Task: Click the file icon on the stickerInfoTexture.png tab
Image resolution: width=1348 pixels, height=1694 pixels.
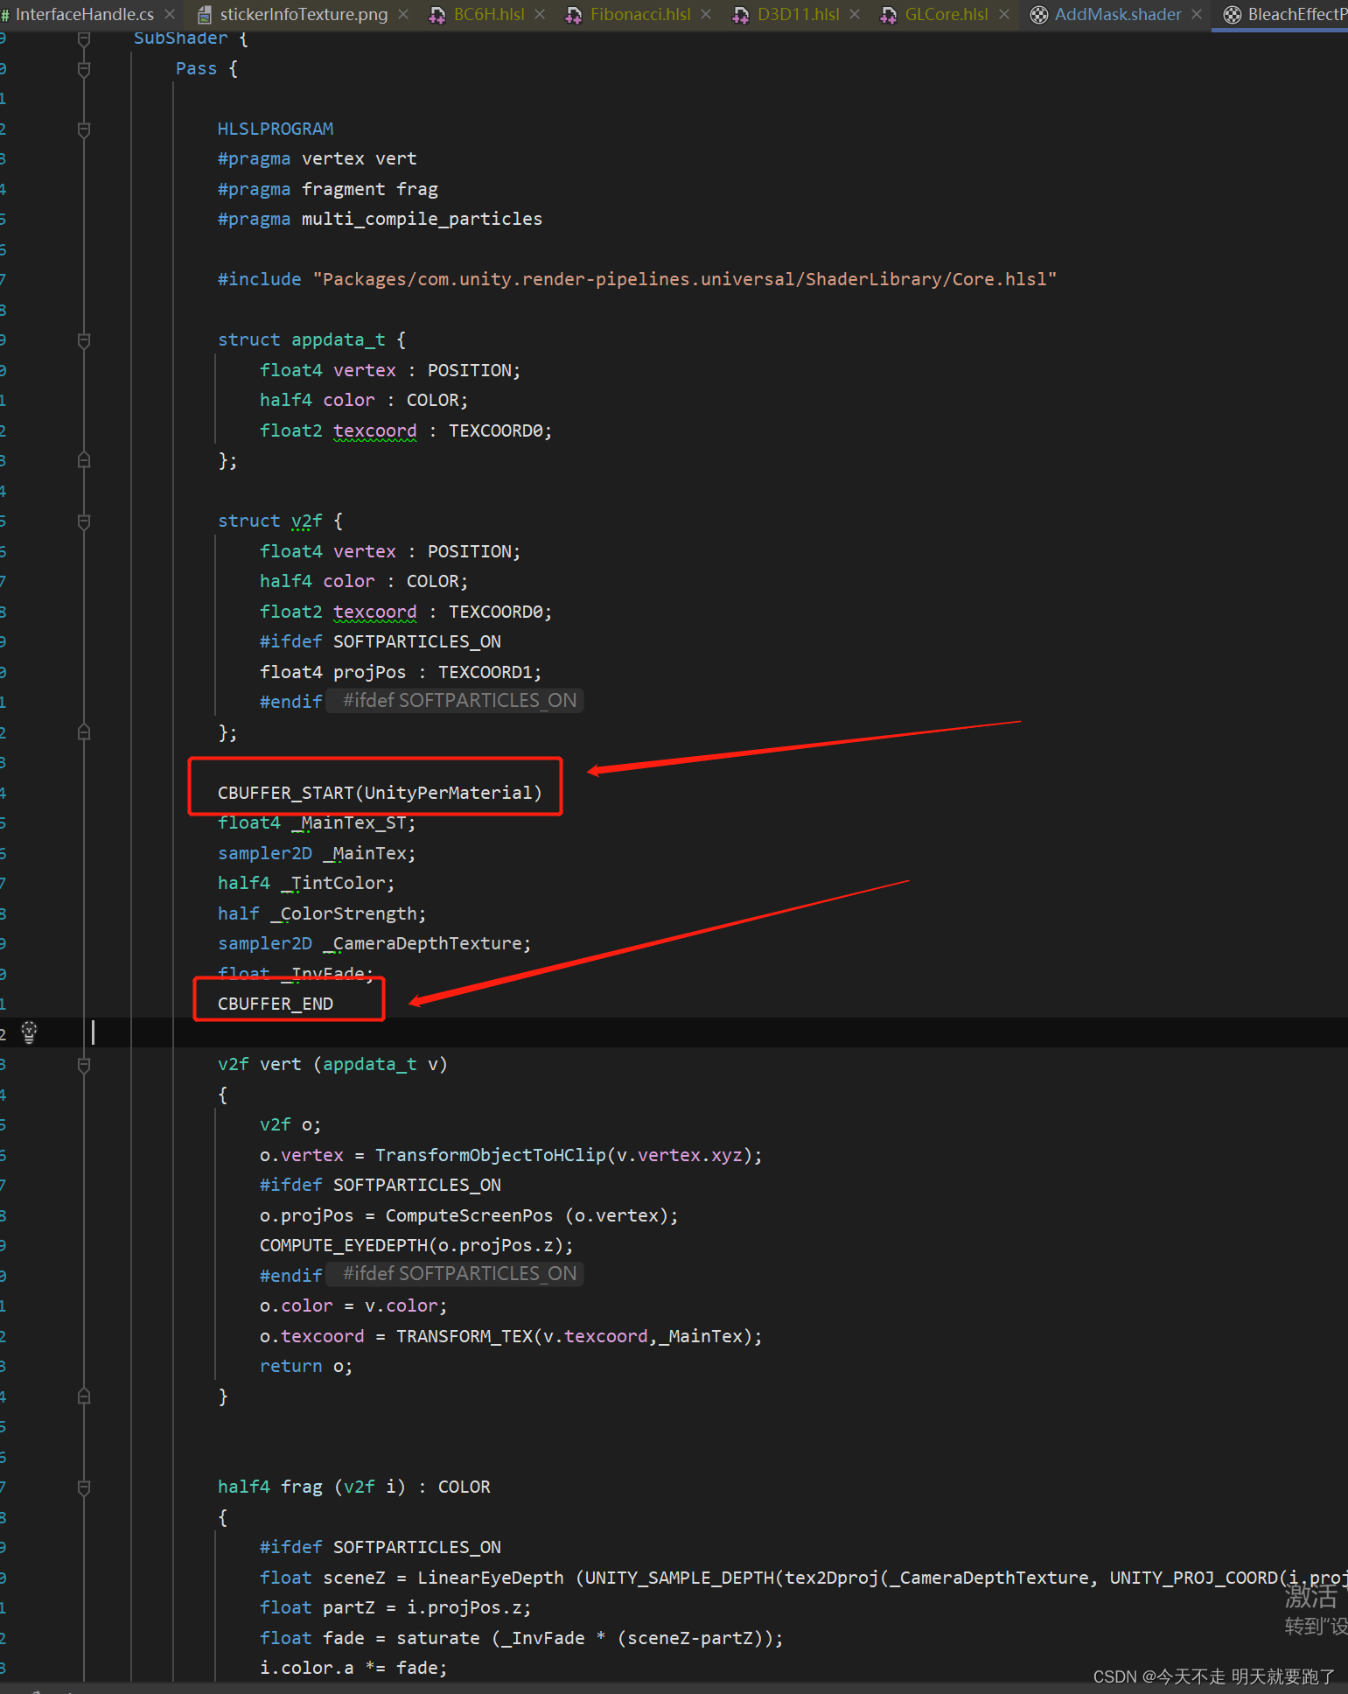Action: coord(205,15)
